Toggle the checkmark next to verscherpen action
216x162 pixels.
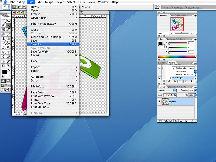coord(159,78)
